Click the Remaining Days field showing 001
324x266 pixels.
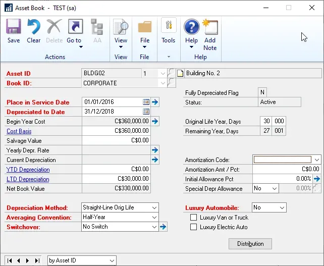279,131
